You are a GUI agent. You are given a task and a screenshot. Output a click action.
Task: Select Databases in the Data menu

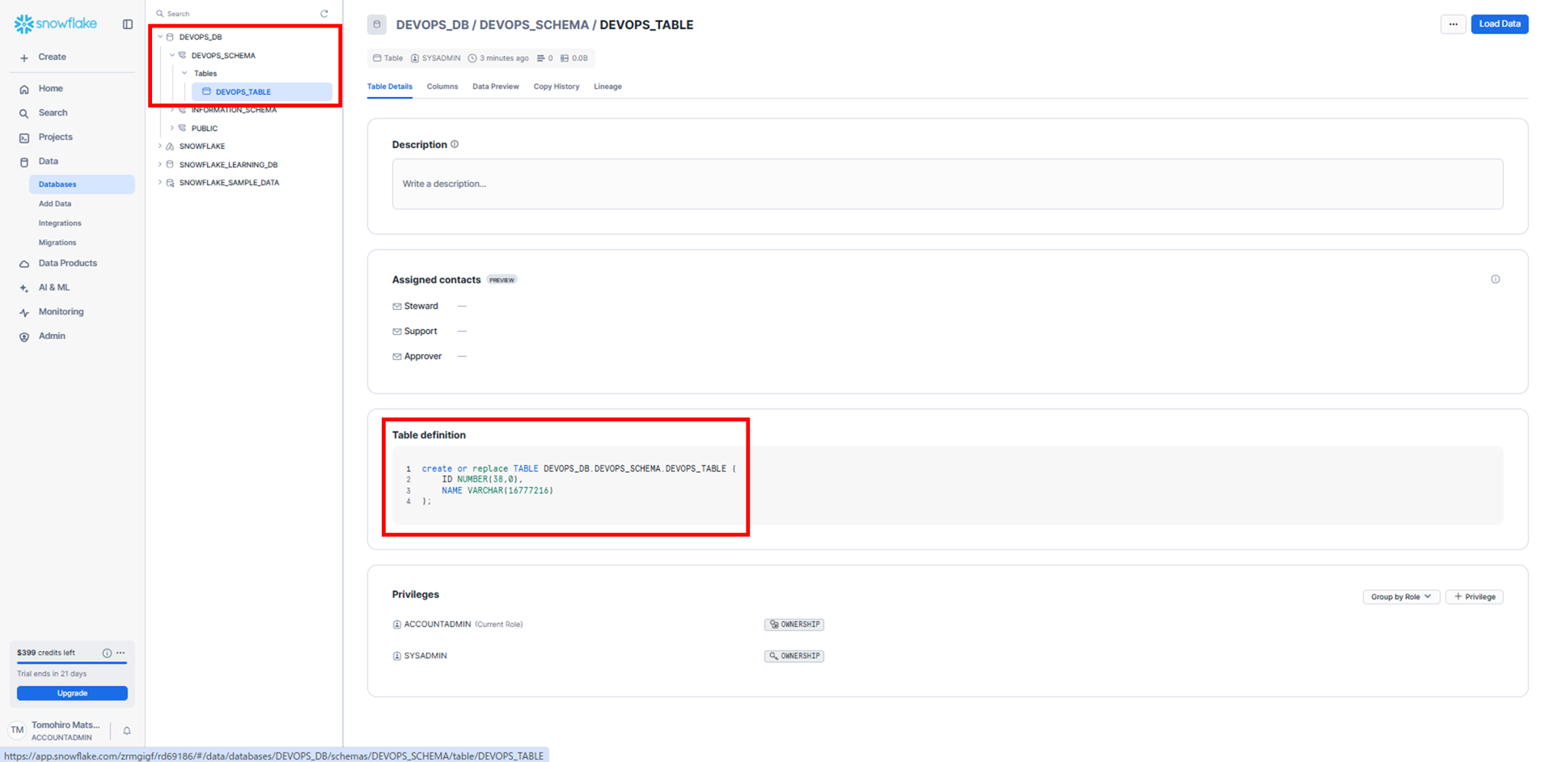tap(82, 184)
